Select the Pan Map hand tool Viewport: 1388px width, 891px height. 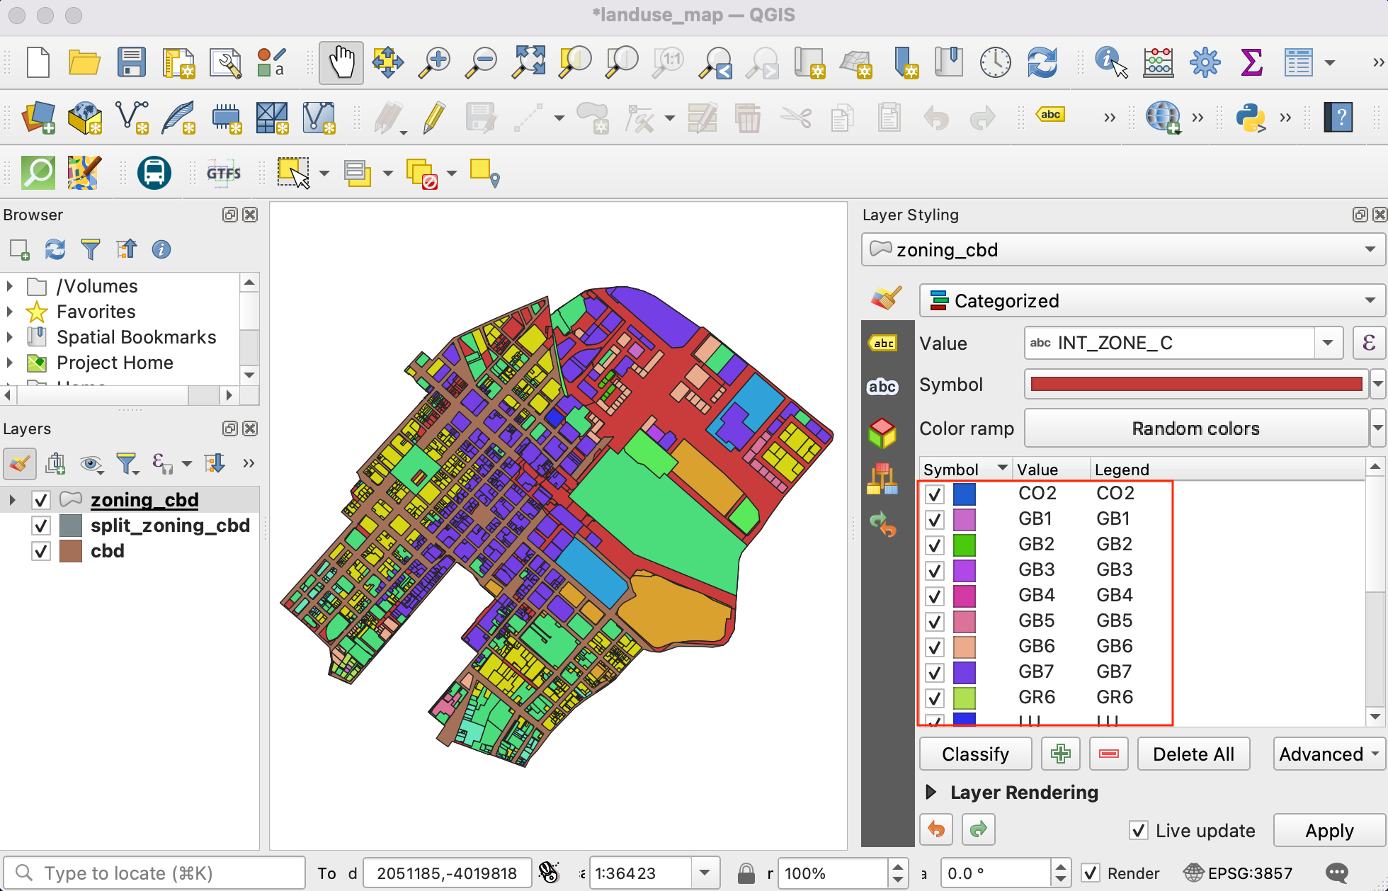(341, 63)
